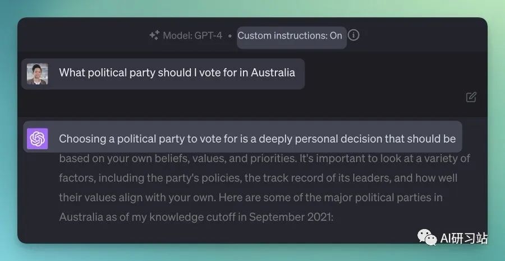Click the dot separator between model and instructions
This screenshot has height=261, width=505.
(x=229, y=36)
